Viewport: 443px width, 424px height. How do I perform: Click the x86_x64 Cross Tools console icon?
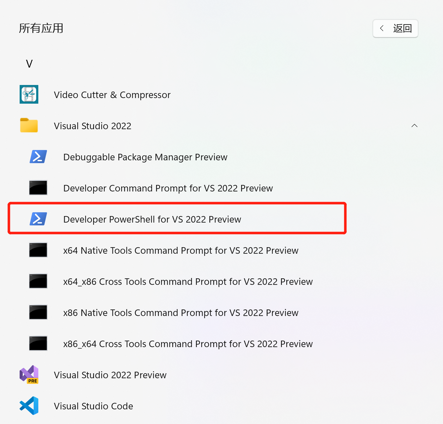pyautogui.click(x=38, y=343)
